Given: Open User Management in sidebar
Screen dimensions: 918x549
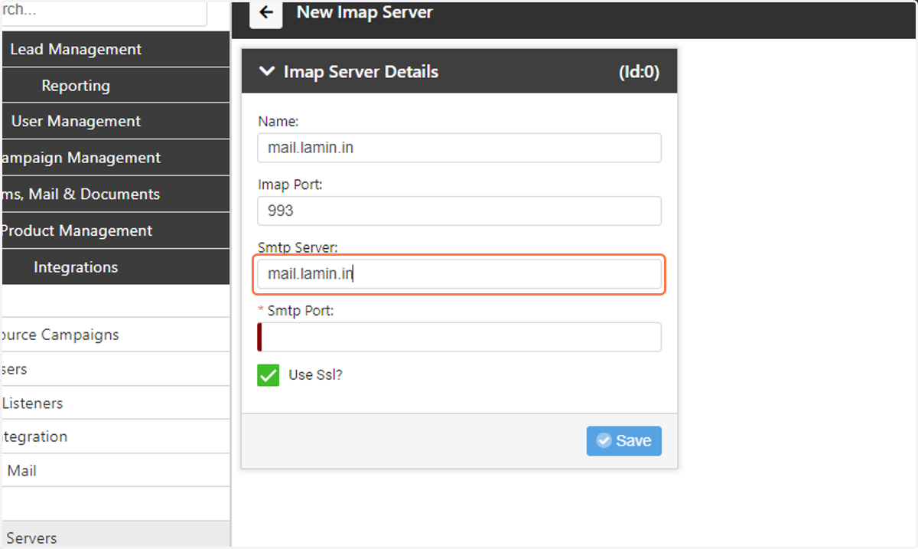Looking at the screenshot, I should point(115,121).
